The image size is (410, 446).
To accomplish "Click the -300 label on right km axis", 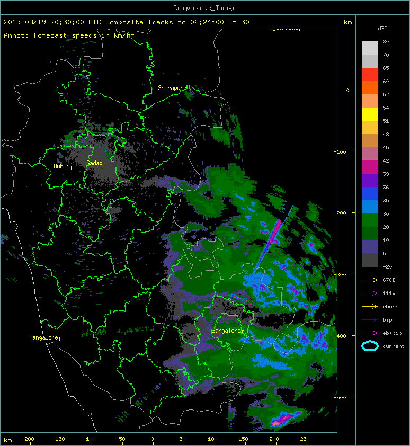I will point(340,274).
